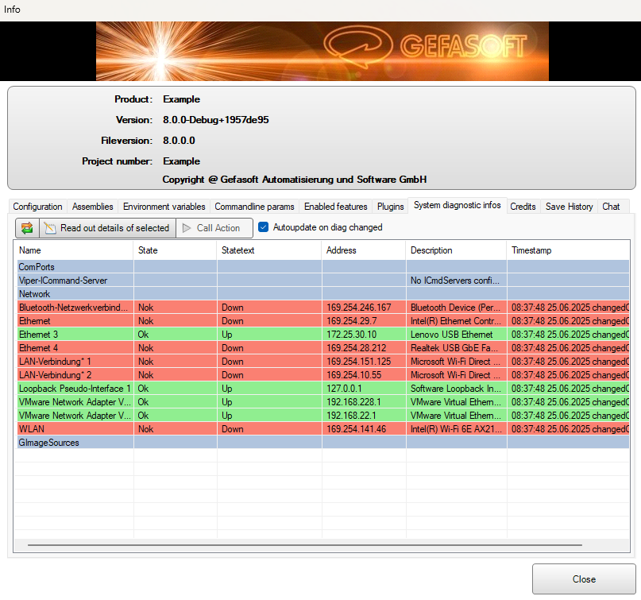Screen dimensions: 641x600
Task: Go to the Enabled features tab
Action: point(336,207)
